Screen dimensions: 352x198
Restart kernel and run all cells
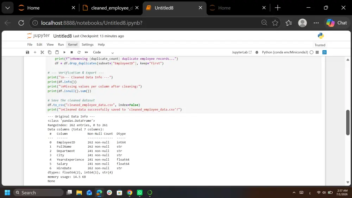(x=87, y=52)
